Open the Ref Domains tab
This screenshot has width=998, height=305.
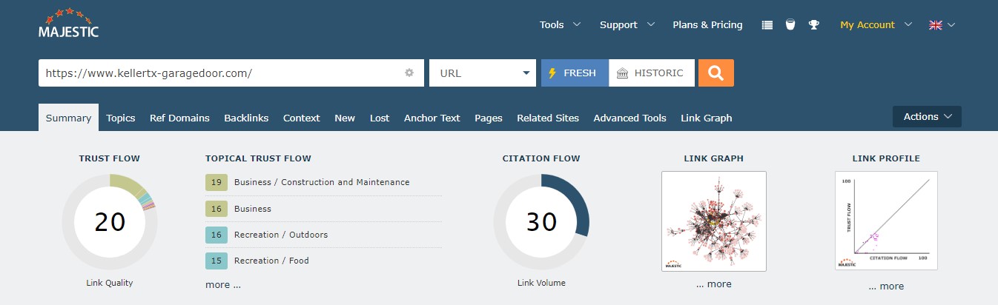(179, 118)
